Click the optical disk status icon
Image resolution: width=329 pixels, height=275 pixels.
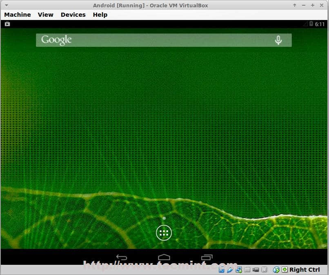pos(222,270)
